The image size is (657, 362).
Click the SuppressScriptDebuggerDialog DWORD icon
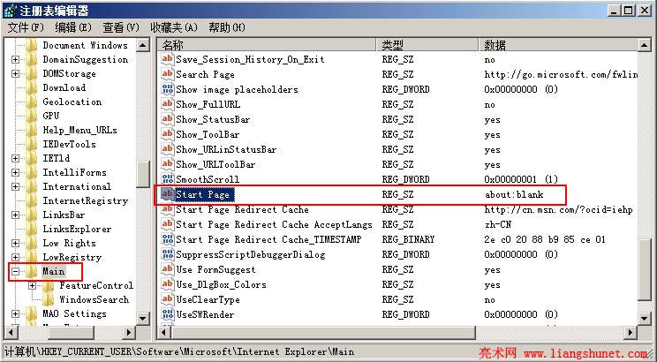coord(168,254)
